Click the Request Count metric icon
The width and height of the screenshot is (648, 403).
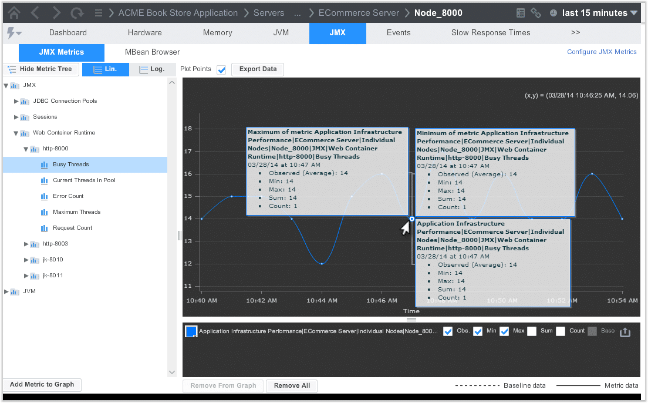[44, 228]
